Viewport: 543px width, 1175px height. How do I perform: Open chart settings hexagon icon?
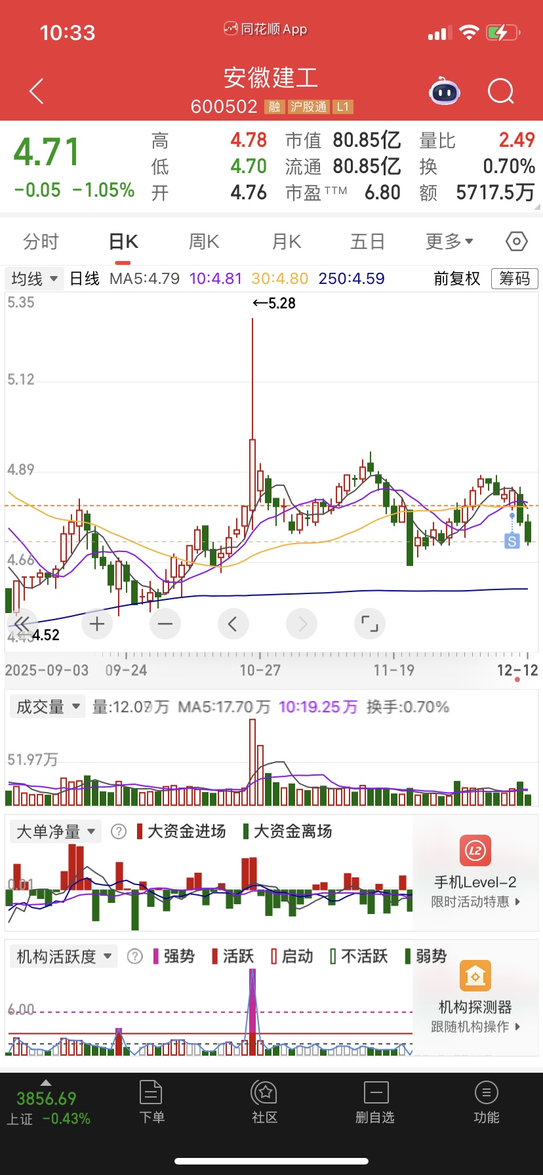pyautogui.click(x=517, y=241)
